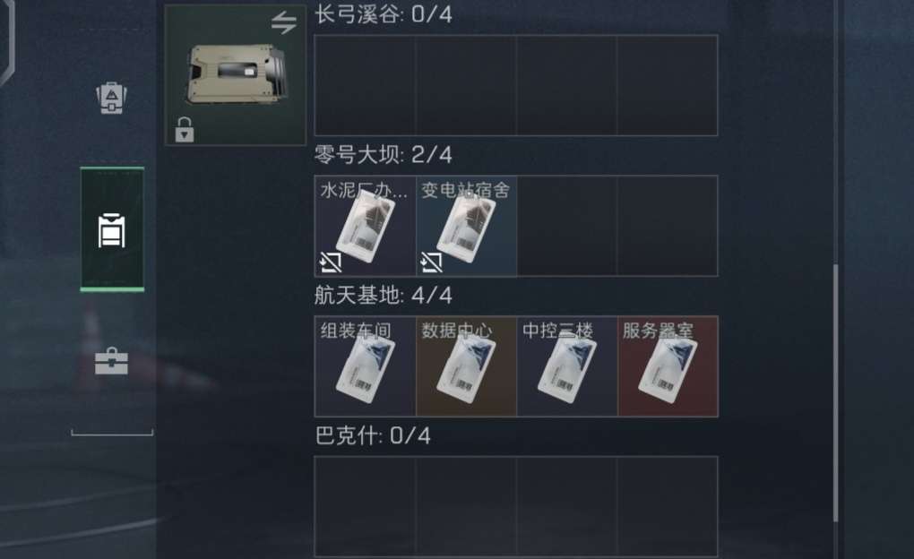
Task: Select the card case item thumbnail
Action: click(x=236, y=74)
